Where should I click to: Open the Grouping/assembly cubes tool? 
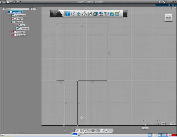(106, 14)
